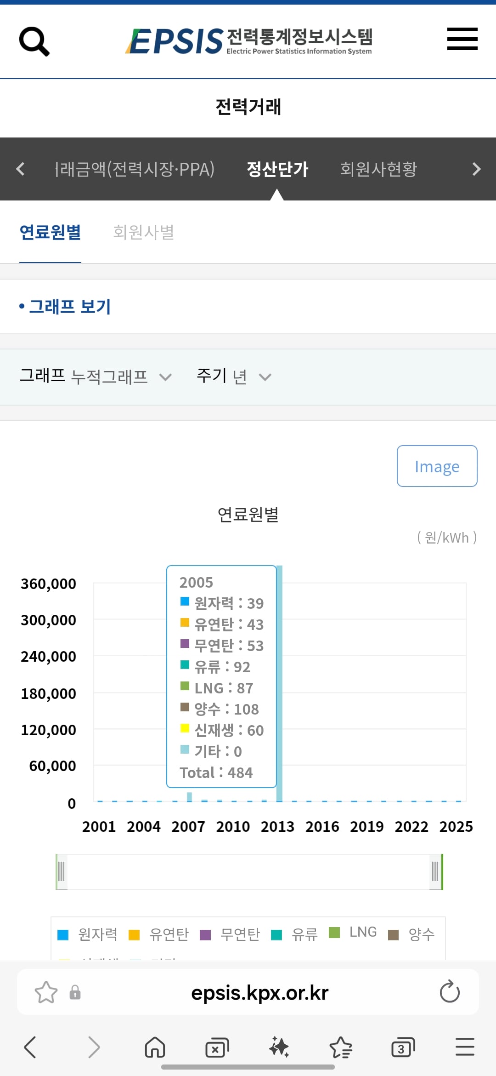The width and height of the screenshot is (496, 1076).
Task: Open the bookmarks list star icon
Action: 341,1047
